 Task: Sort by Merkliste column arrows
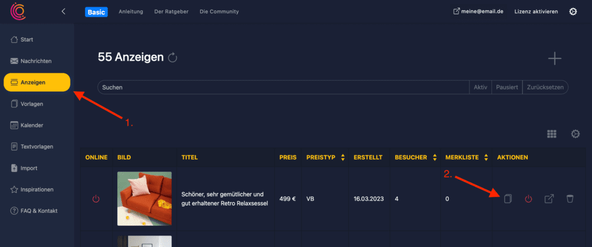pyautogui.click(x=486, y=157)
